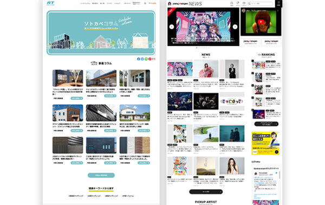The width and height of the screenshot is (325, 205).
Task: Open the black hamburger menu button
Action: coord(278,3)
